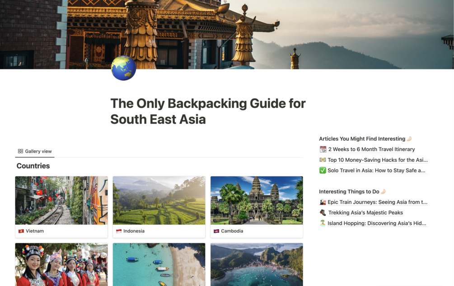Screen dimensions: 454x286
Task: Click the page title heading text
Action: 208,111
